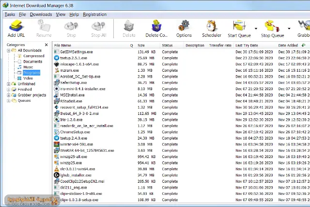The image size is (310, 207).
Task: Select the inkscape-1.0.1-x64.exe file icon
Action: (x=57, y=64)
